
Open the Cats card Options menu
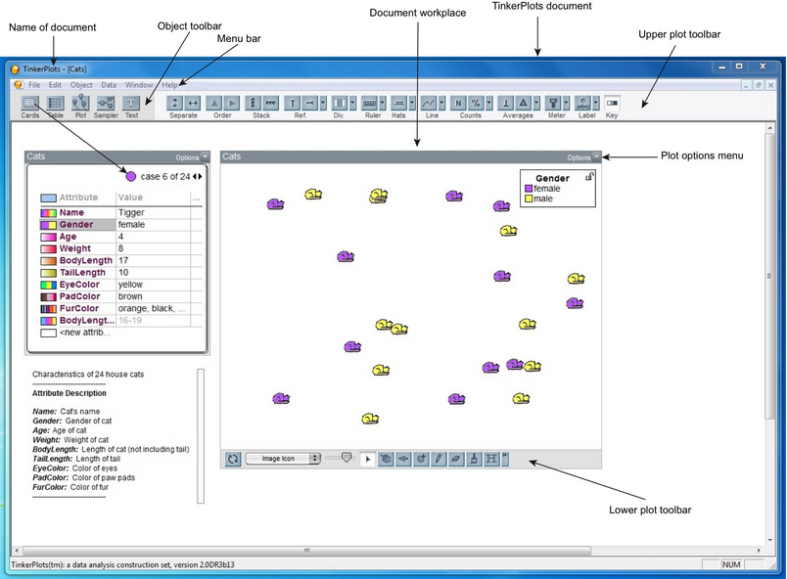(192, 157)
